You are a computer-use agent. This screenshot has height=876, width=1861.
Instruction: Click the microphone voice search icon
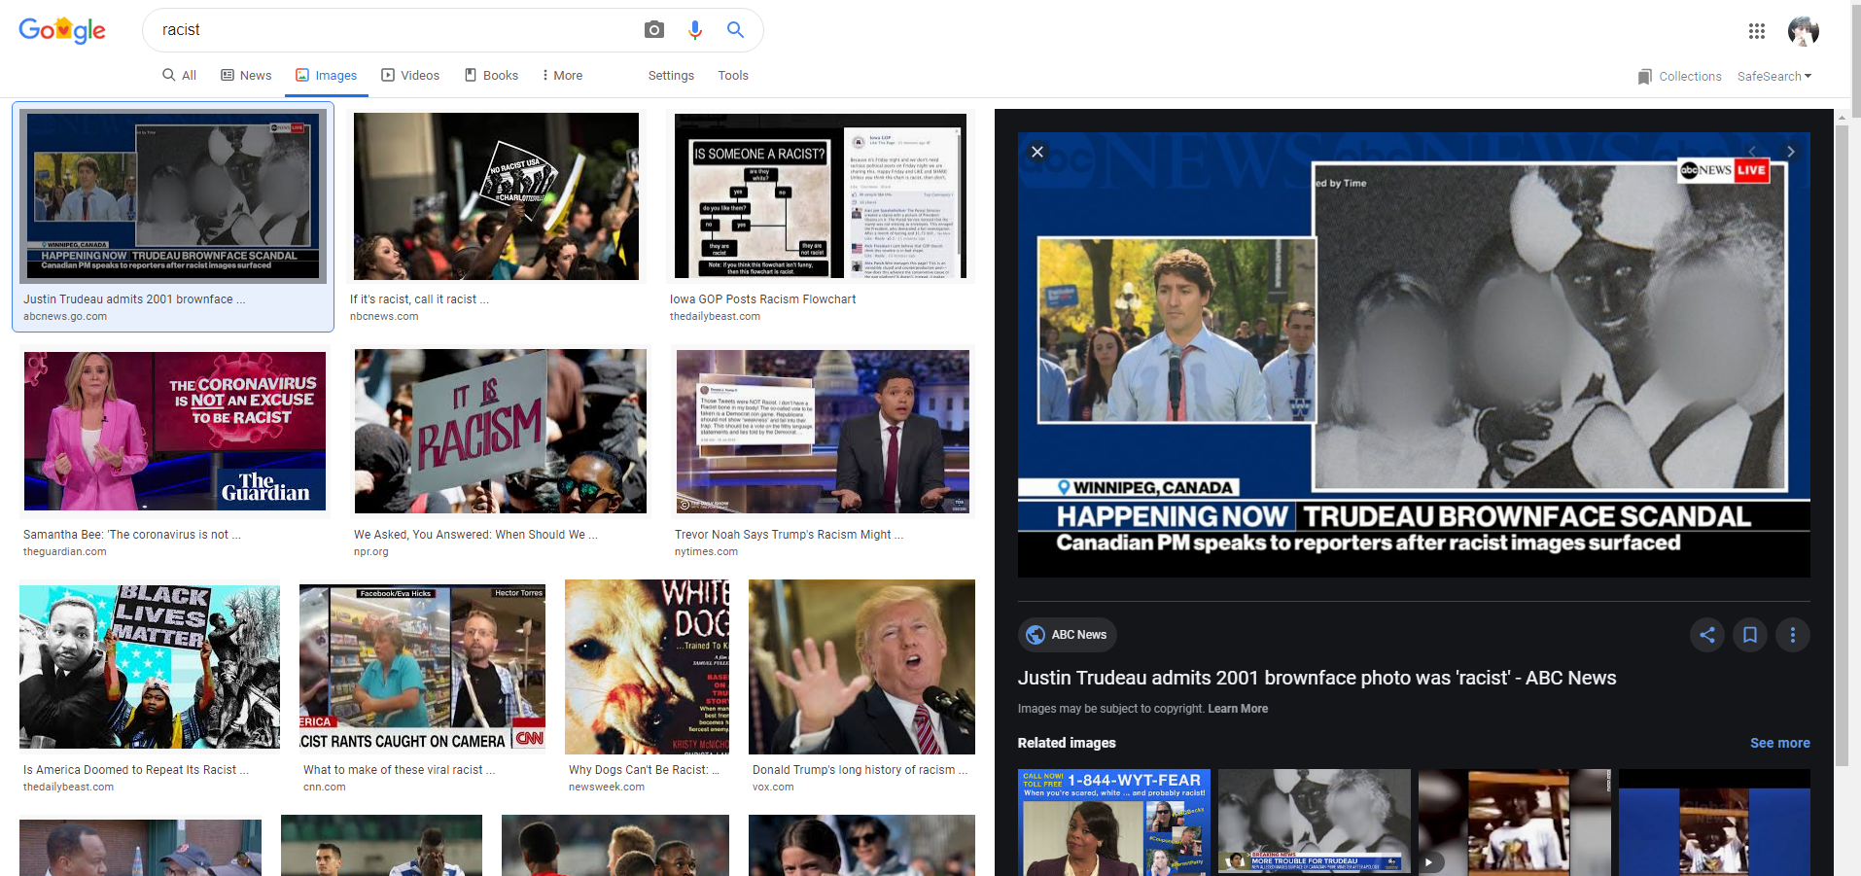pos(694,30)
